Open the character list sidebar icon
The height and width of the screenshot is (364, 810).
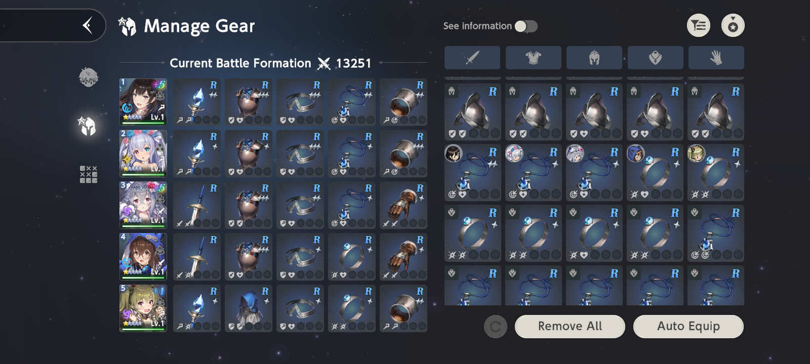pyautogui.click(x=89, y=77)
